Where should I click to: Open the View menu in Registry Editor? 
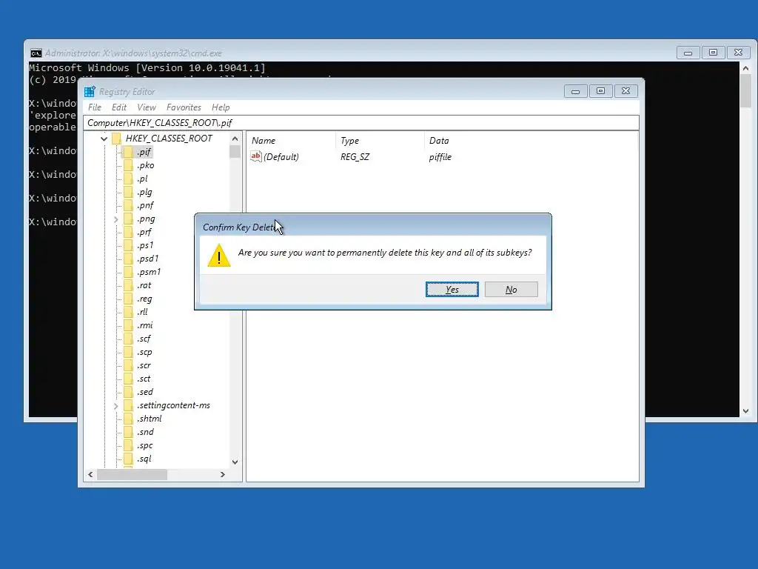pyautogui.click(x=147, y=107)
